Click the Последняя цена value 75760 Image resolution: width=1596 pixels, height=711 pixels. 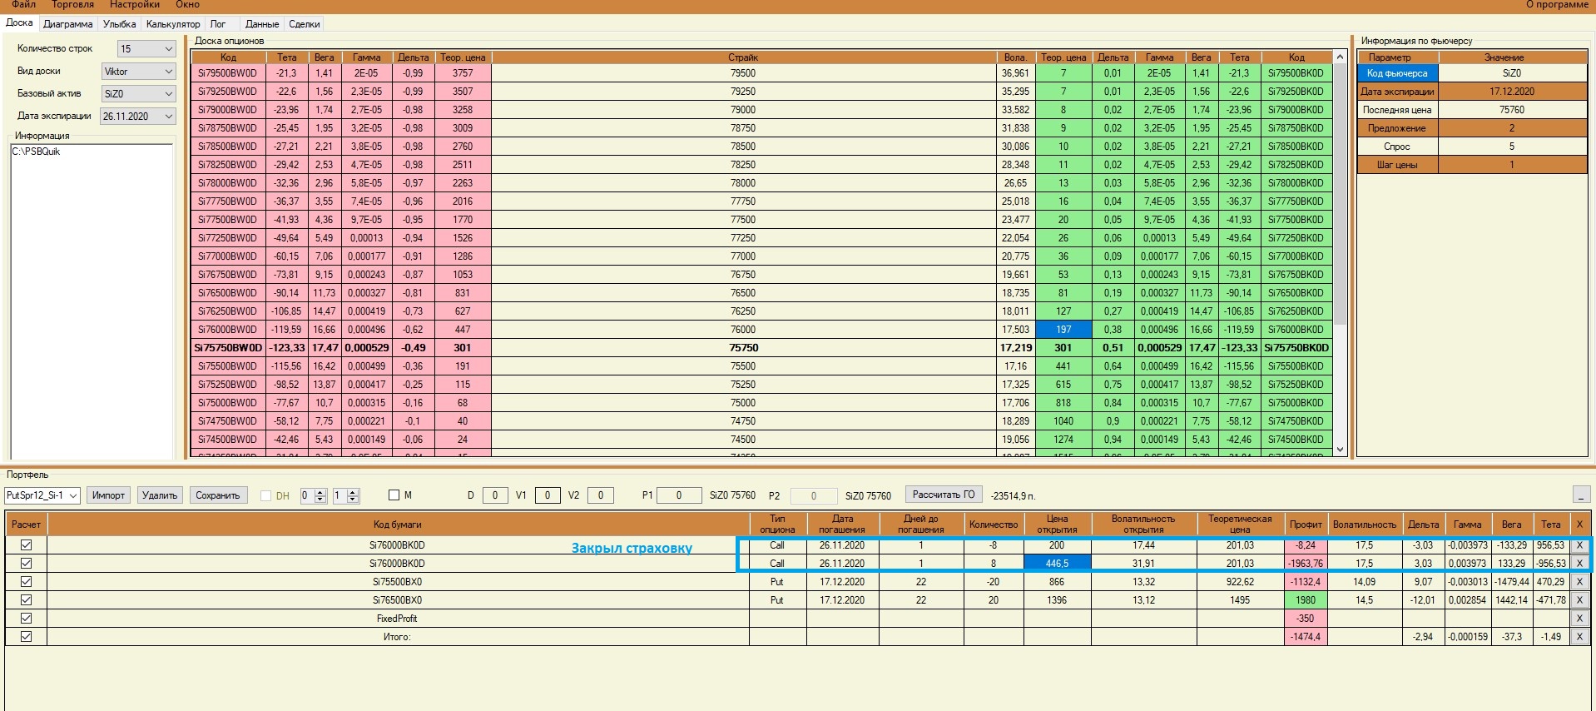coord(1512,110)
